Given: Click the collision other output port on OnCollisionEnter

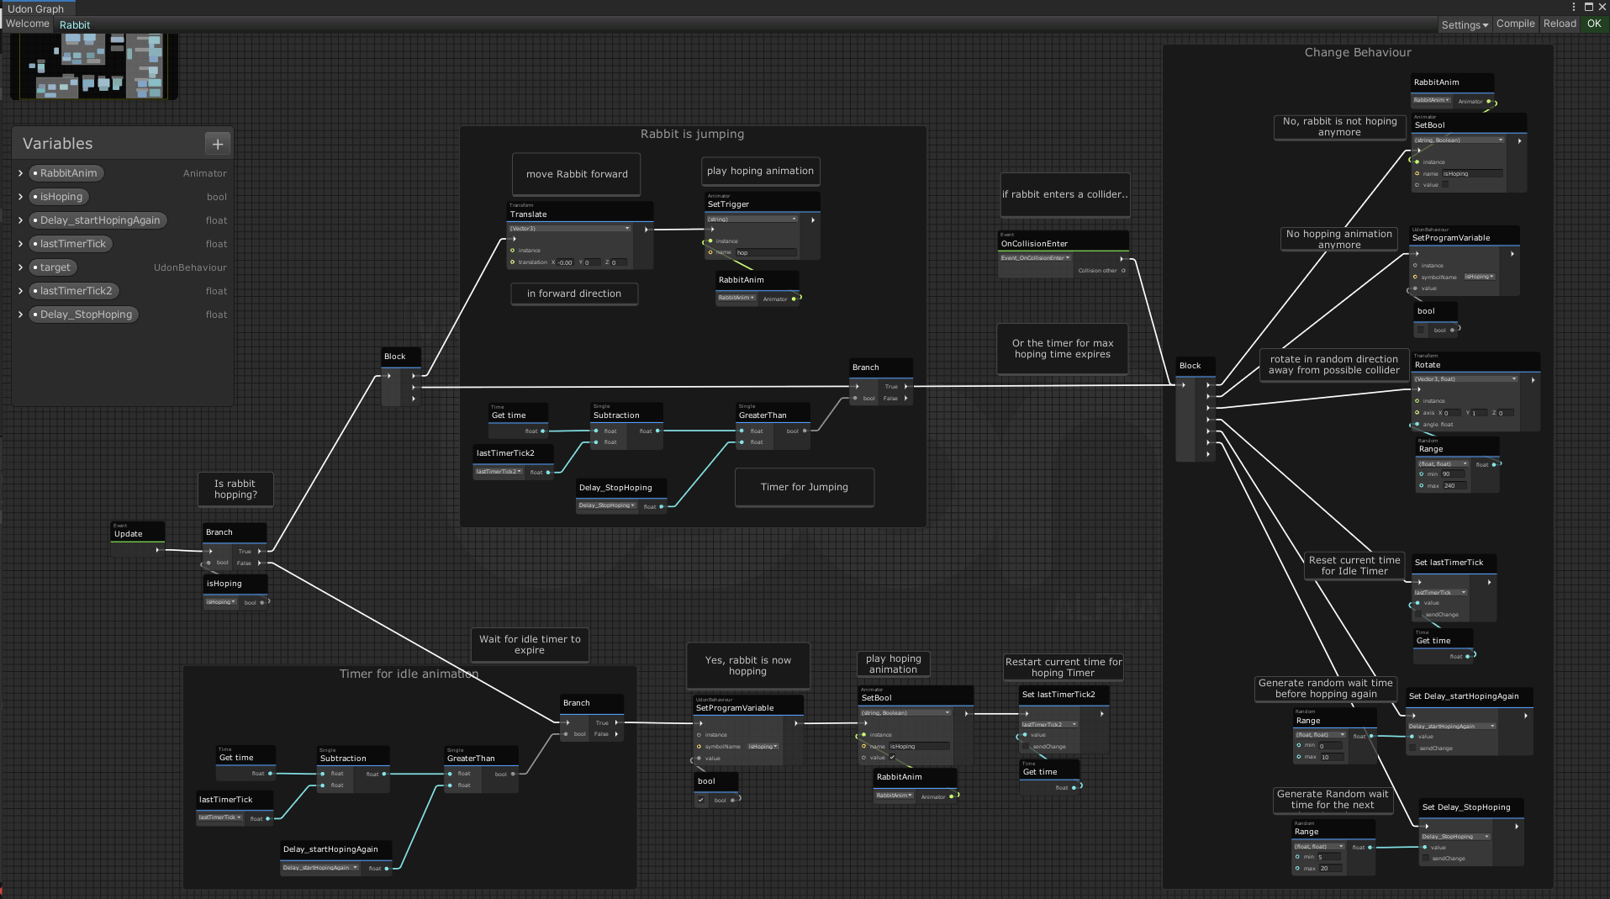Looking at the screenshot, I should (x=1123, y=271).
